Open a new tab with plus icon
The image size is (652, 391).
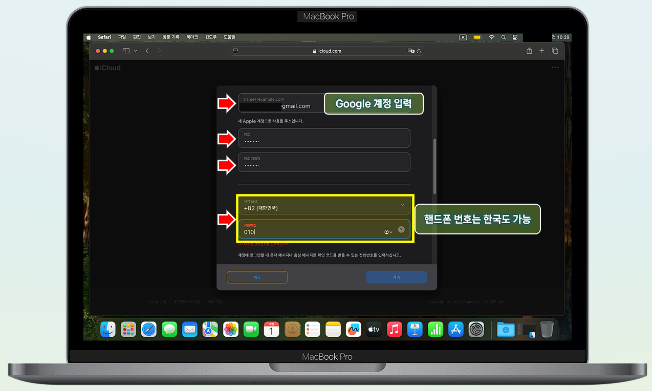coord(542,51)
